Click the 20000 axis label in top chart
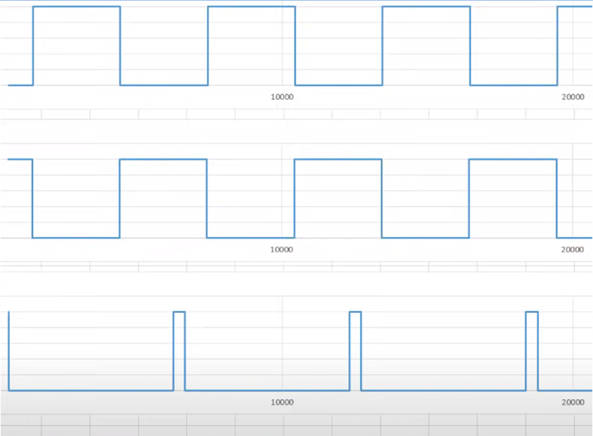 point(573,97)
